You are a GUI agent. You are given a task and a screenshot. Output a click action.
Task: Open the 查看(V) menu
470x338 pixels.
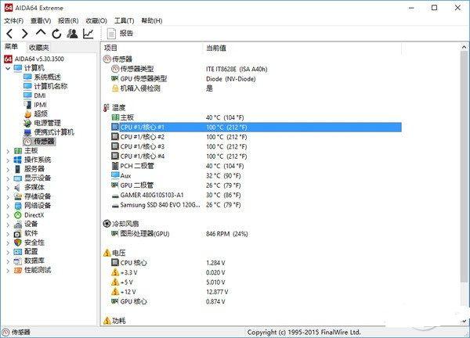point(41,20)
